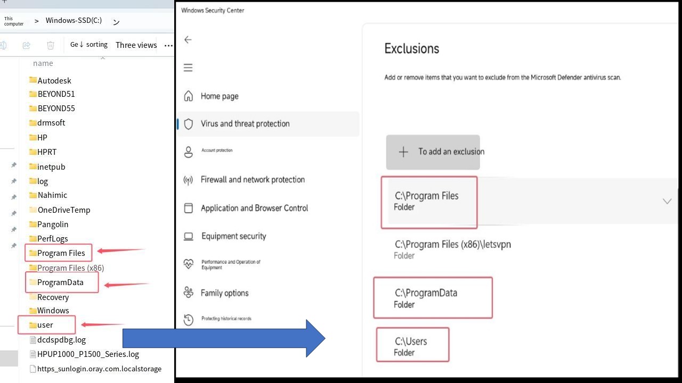Click the Windows-SSD(C:) breadcrumb
Screen dimensions: 682x383
tap(74, 21)
